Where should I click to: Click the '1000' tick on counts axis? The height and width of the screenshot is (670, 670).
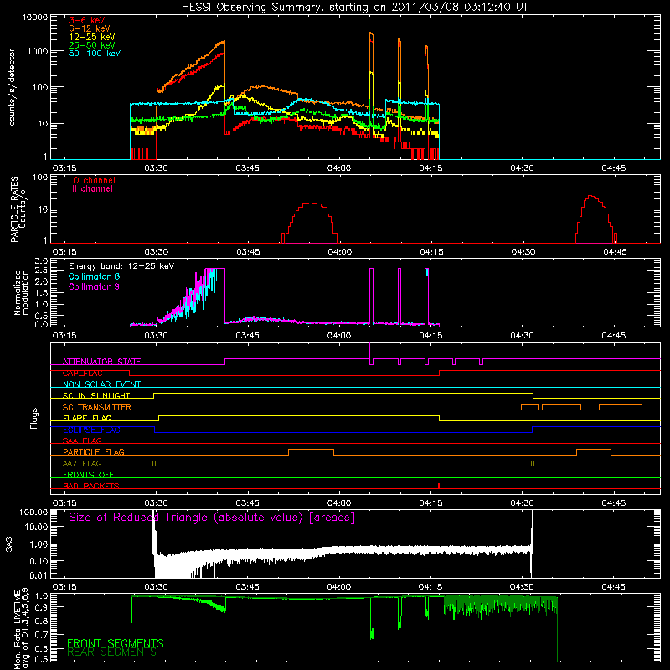(38, 51)
